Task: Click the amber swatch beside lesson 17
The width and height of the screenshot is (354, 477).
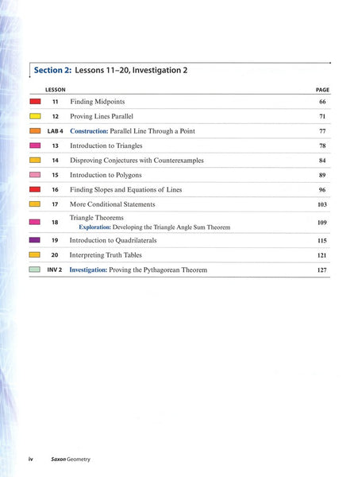Action: click(x=35, y=204)
